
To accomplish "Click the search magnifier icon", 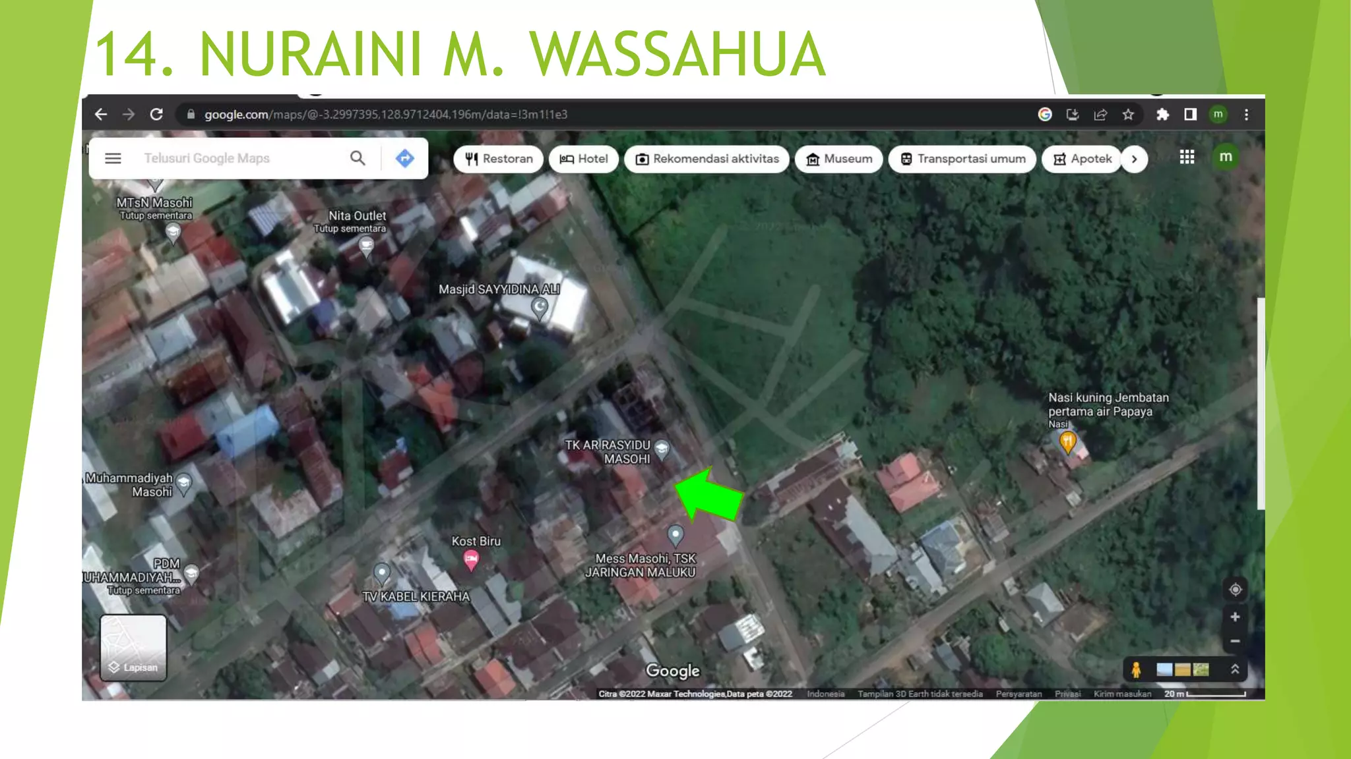I will coord(358,158).
